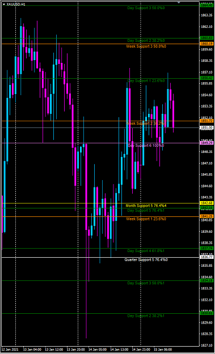Click the 13 Jan 04:00 time label

pyautogui.click(x=32, y=349)
